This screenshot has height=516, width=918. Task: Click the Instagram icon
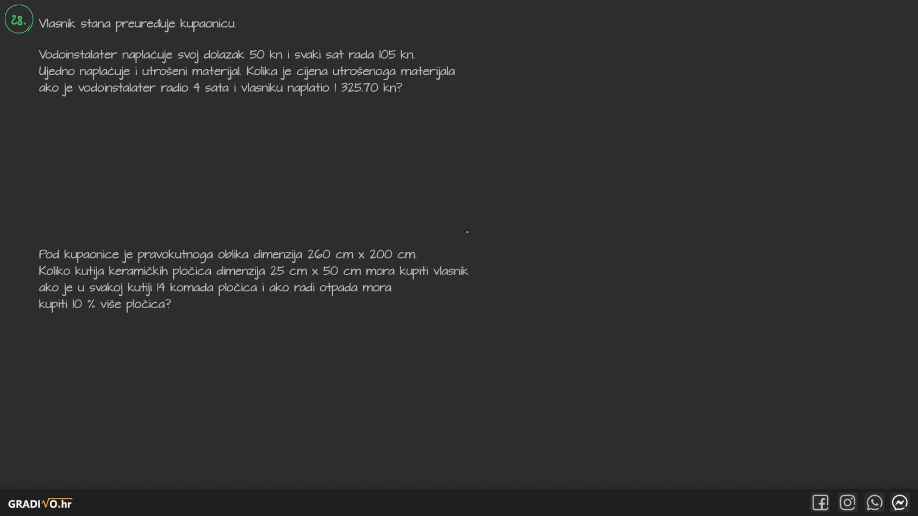[847, 503]
